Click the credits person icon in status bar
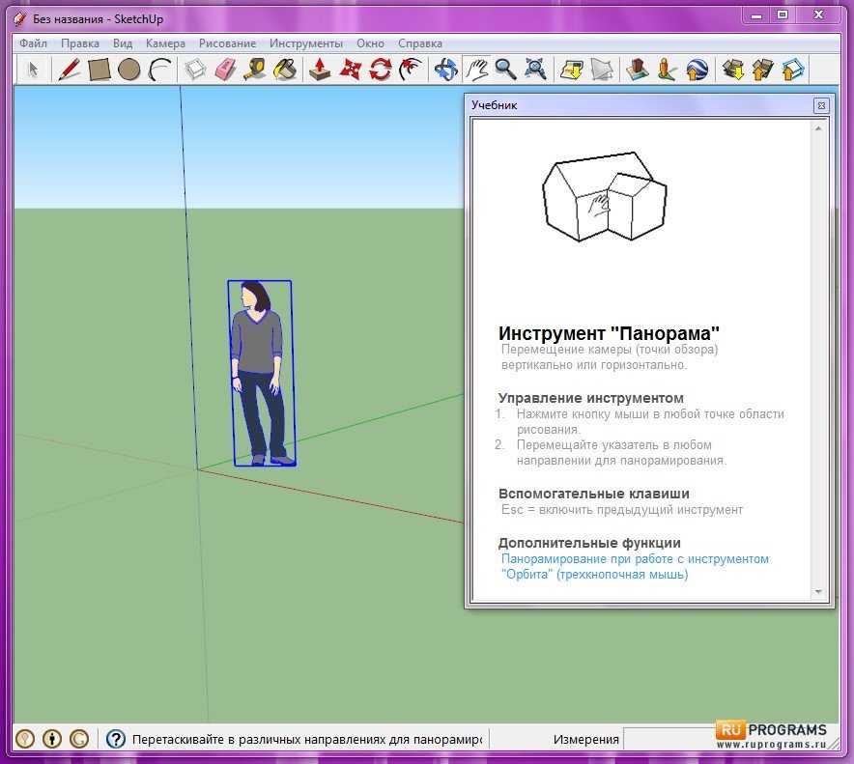 [x=52, y=739]
